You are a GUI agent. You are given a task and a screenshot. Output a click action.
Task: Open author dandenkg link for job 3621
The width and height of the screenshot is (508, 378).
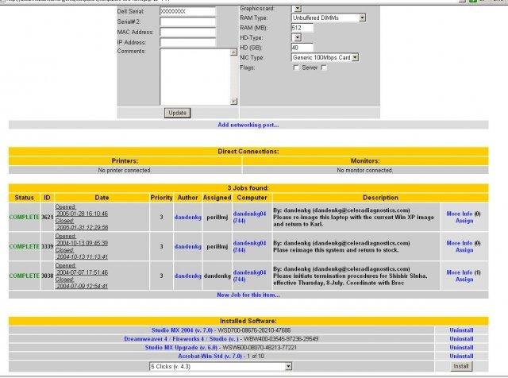click(188, 218)
